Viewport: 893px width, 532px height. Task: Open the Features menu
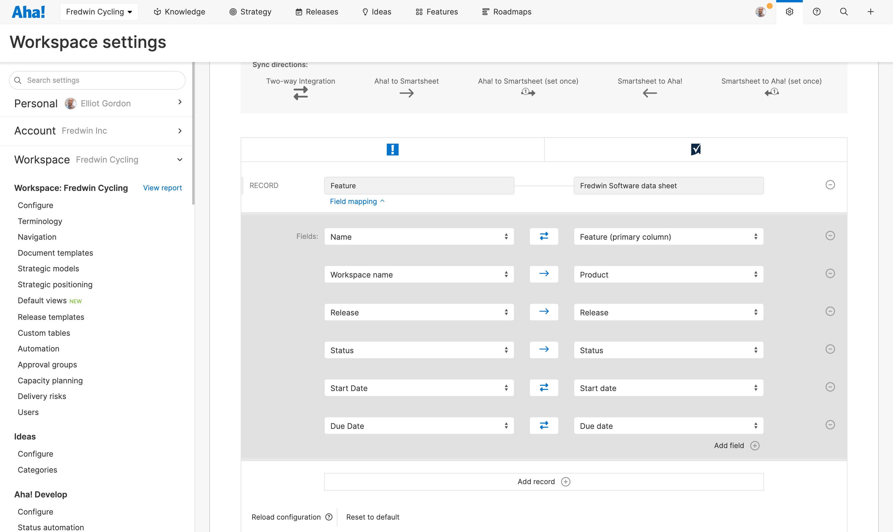436,12
